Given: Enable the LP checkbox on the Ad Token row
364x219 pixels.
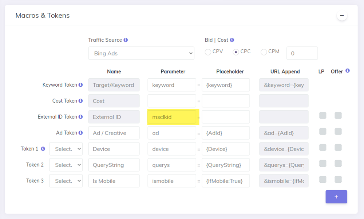Looking at the screenshot, I should pyautogui.click(x=323, y=131).
